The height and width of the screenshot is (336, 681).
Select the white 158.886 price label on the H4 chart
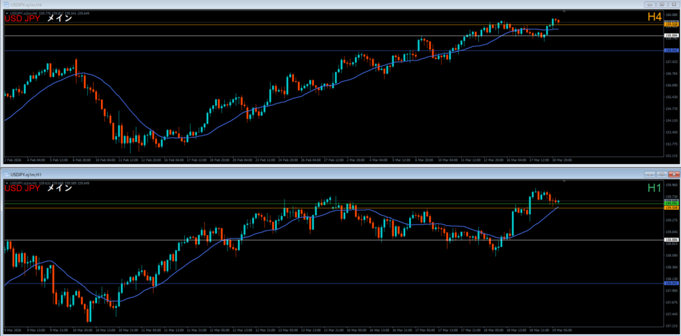(x=670, y=36)
